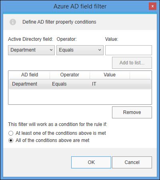Image resolution: width=160 pixels, height=180 pixels.
Task: Click the Add to list... button
Action: coord(132,63)
